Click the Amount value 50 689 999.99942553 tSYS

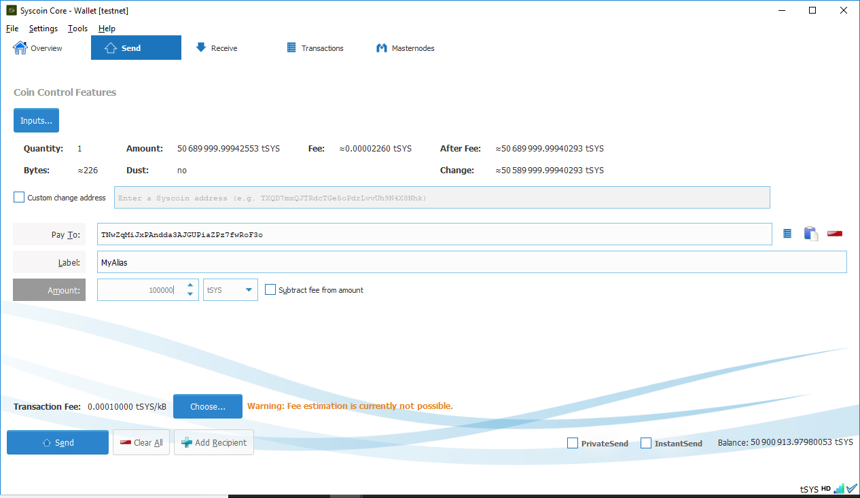pos(228,148)
